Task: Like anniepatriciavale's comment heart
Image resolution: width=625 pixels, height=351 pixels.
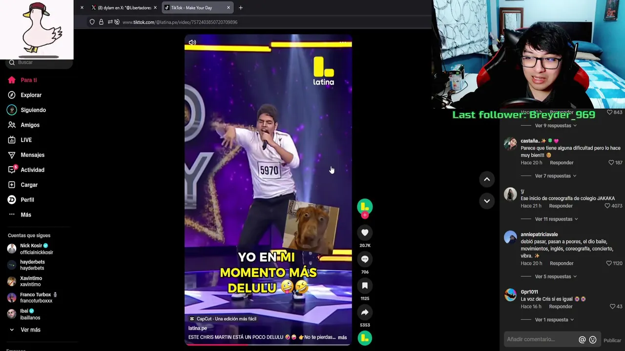Action: click(609, 263)
